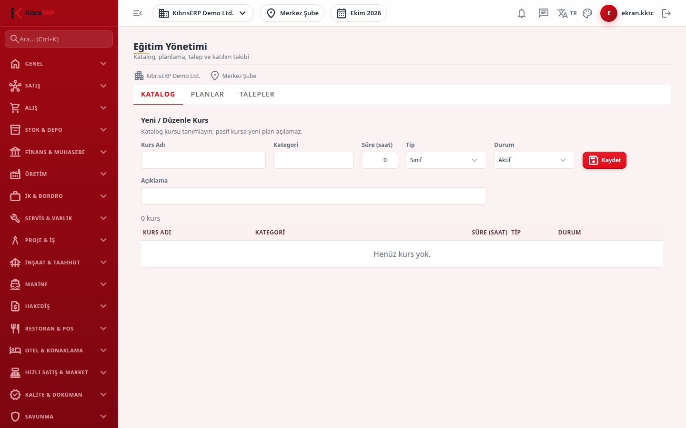Click the Açıklama input field
686x428 pixels.
click(x=313, y=196)
